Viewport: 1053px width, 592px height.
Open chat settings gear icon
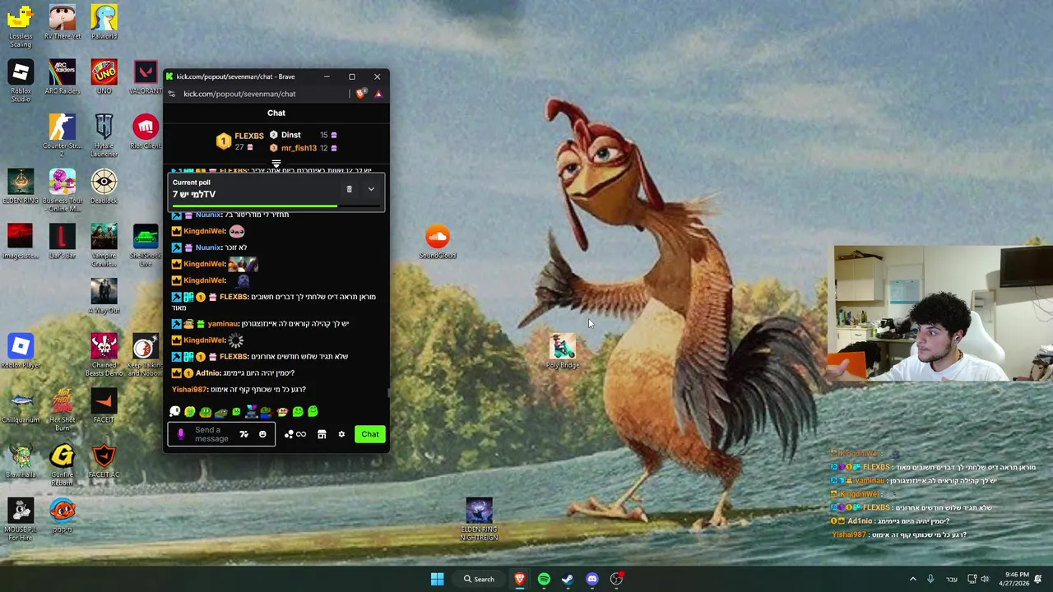(341, 434)
